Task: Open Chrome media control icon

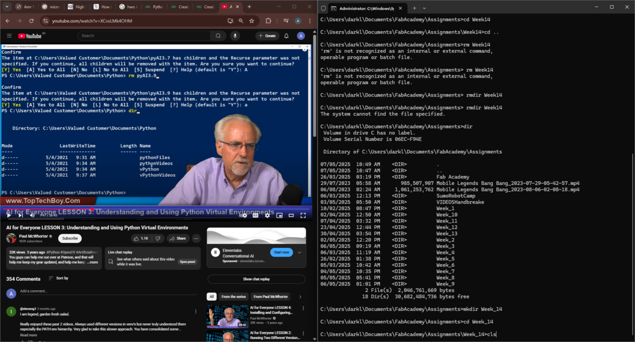Action: [286, 21]
